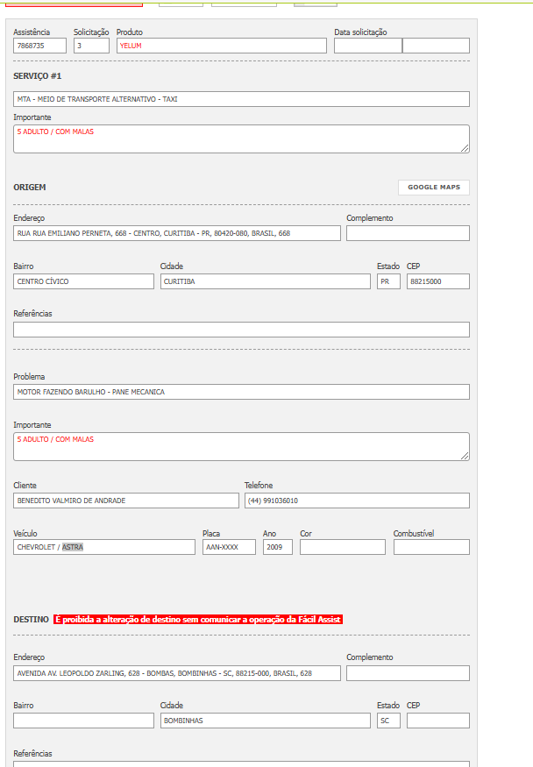Click the Bairro field showing Centro Cívico

click(x=83, y=281)
